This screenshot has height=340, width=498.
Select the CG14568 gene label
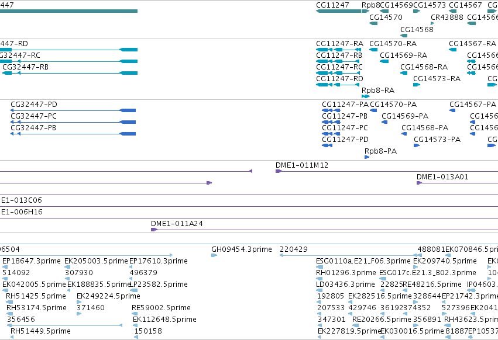[417, 29]
